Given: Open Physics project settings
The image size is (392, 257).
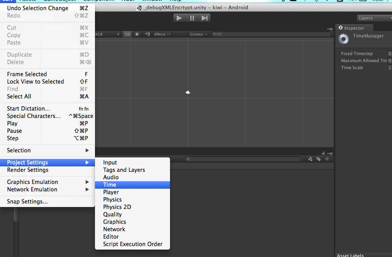Looking at the screenshot, I should pyautogui.click(x=132, y=200).
